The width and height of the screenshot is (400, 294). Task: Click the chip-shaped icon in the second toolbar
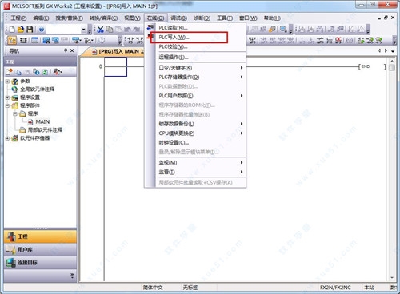(23, 40)
